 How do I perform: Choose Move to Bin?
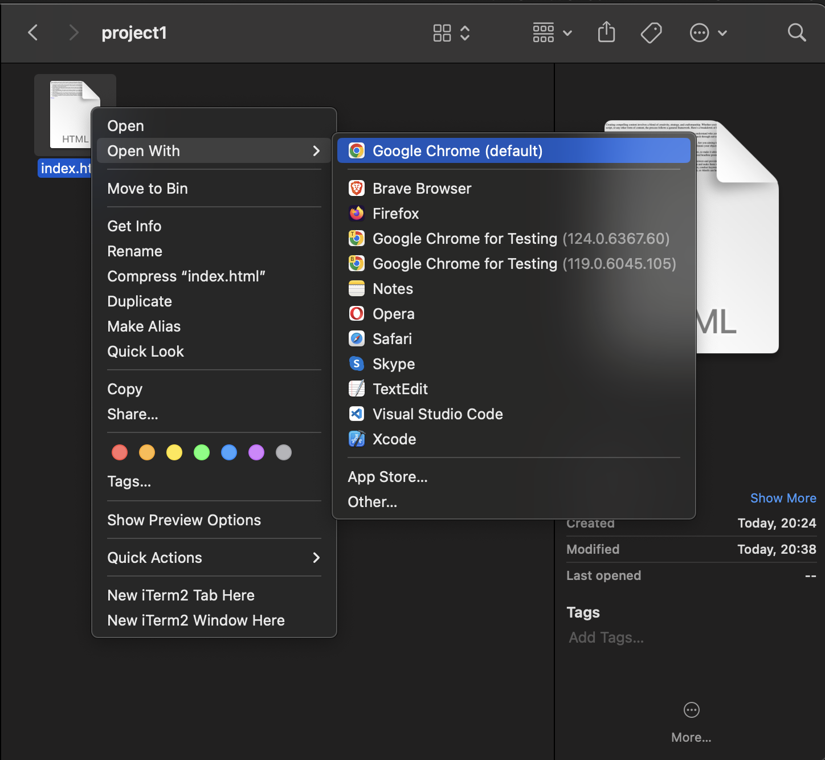coord(214,189)
